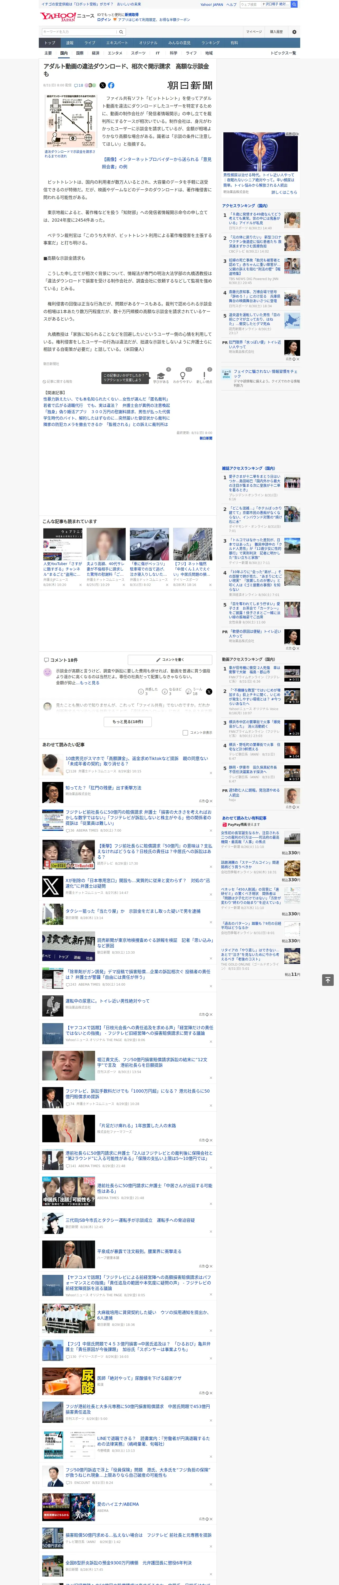Toggle the コメント非表示 checkbox
Screen dimensions: 339x1585
[x=185, y=732]
